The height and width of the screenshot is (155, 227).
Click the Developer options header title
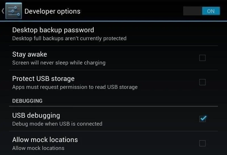[52, 11]
